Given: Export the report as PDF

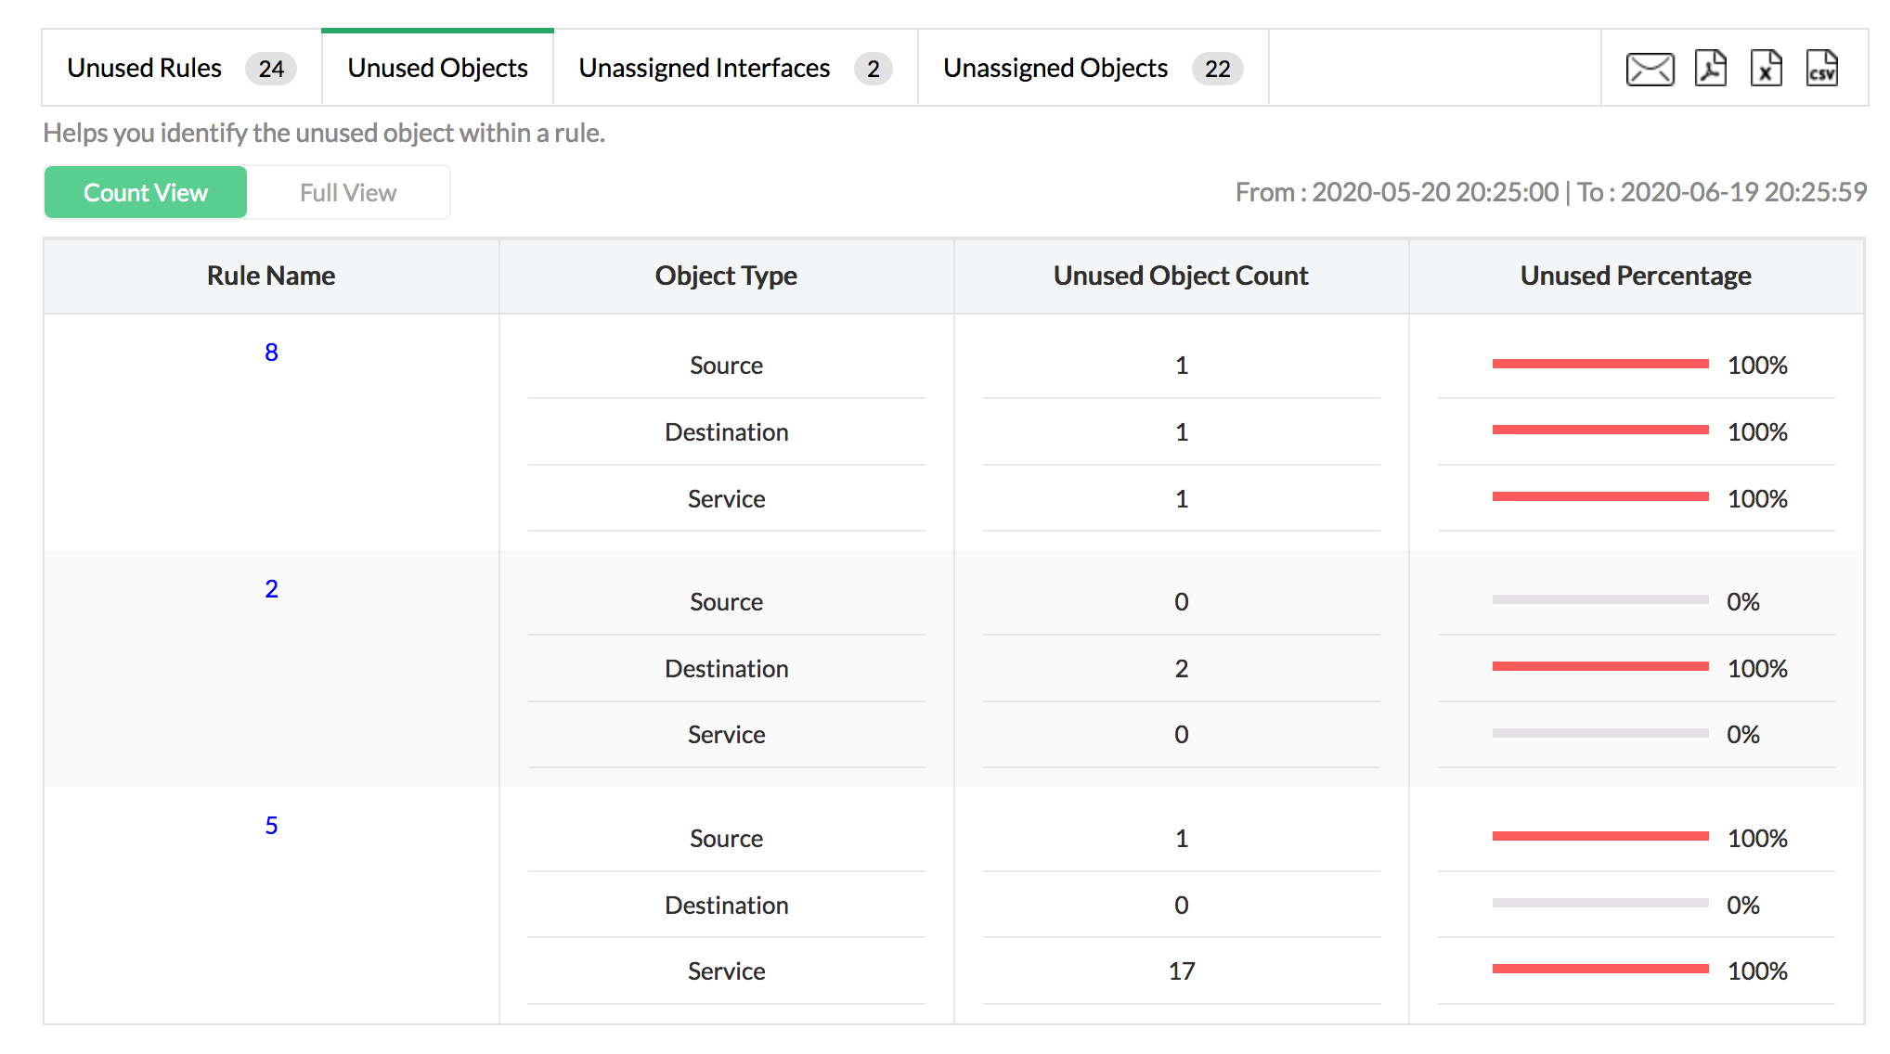Looking at the screenshot, I should tap(1711, 67).
